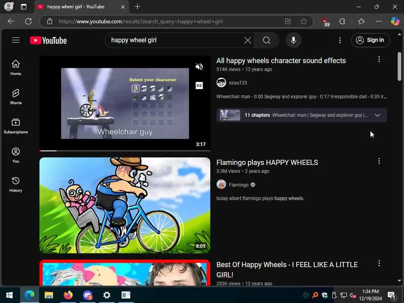The height and width of the screenshot is (303, 404).
Task: Open Best Of Happy Wheels video title
Action: 287,269
